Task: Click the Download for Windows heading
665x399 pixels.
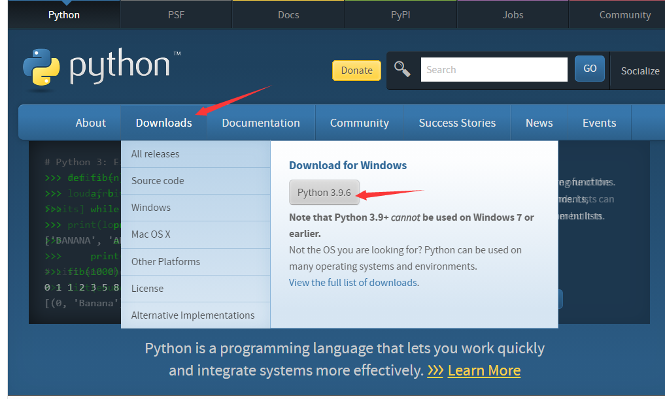Action: pos(348,165)
